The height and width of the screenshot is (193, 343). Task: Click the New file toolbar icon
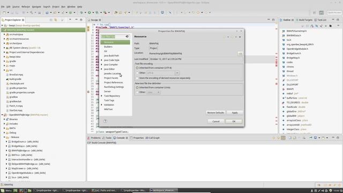(4, 13)
